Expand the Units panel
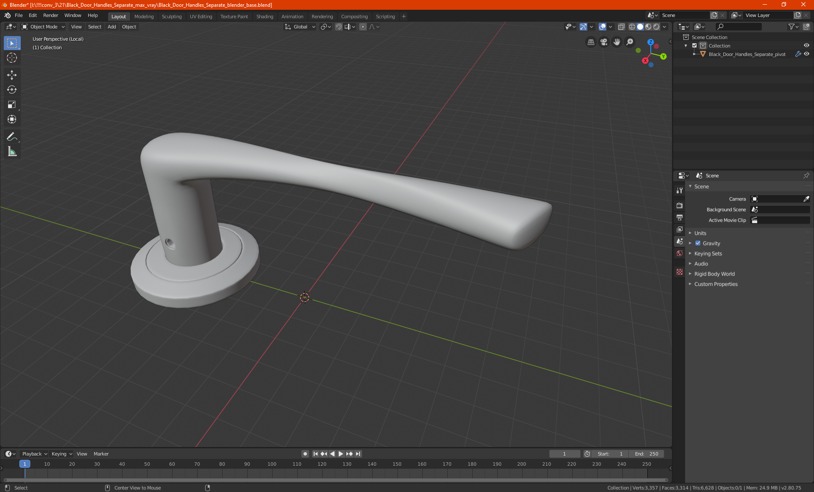The image size is (814, 492). click(700, 233)
